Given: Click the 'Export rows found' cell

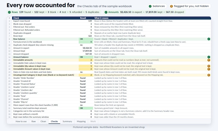Looking at the screenshot, I should point(46,21).
